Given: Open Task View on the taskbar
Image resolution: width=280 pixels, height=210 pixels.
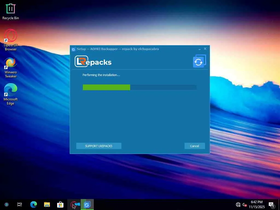Looking at the screenshot, I should [x=20, y=205].
